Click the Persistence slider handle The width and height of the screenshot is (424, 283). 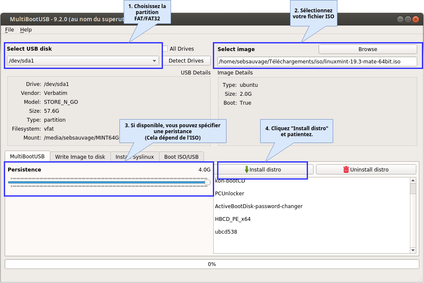[207, 183]
